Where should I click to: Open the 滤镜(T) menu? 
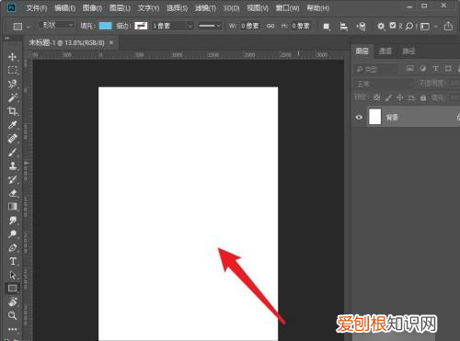(x=205, y=8)
